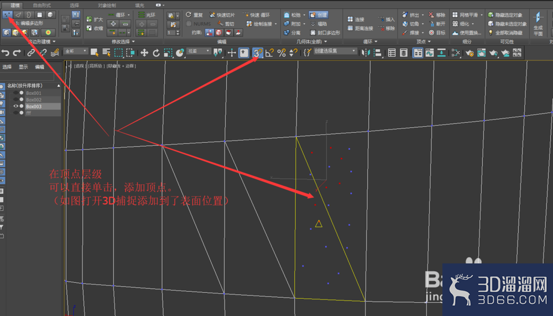Viewport: 553px width, 316px height.
Task: Expand the 多边形建模 panel
Action: (41, 42)
